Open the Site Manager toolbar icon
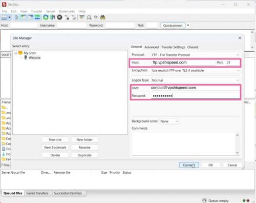Viewport: 256px width, 203px height. click(4, 17)
